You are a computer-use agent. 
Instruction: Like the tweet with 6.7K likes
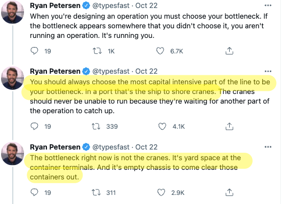[160, 51]
